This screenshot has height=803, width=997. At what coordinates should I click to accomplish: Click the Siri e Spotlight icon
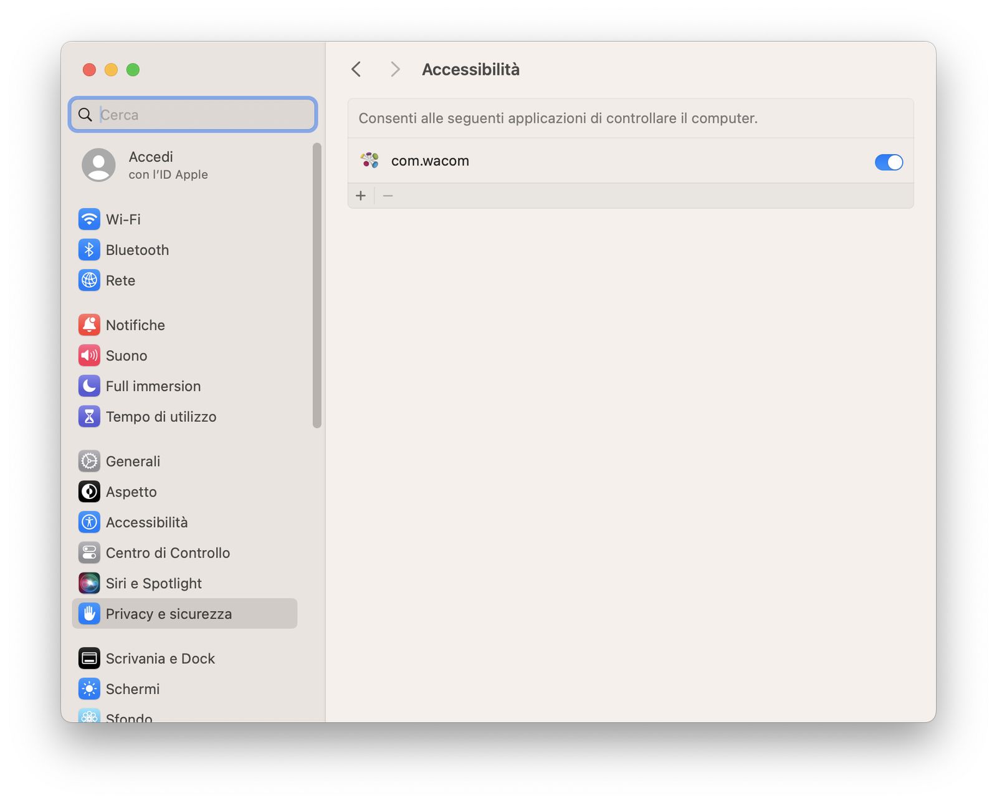[89, 583]
